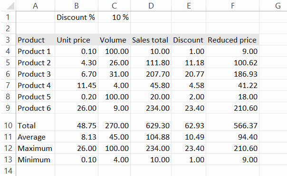
Task: Select the 'Product 4' cell
Action: (x=35, y=85)
